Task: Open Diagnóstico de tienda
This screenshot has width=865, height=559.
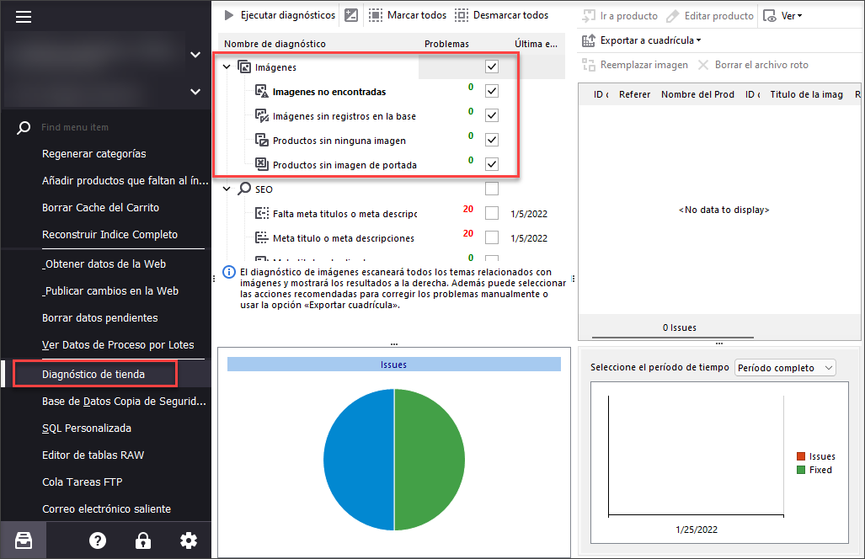Action: [x=93, y=375]
